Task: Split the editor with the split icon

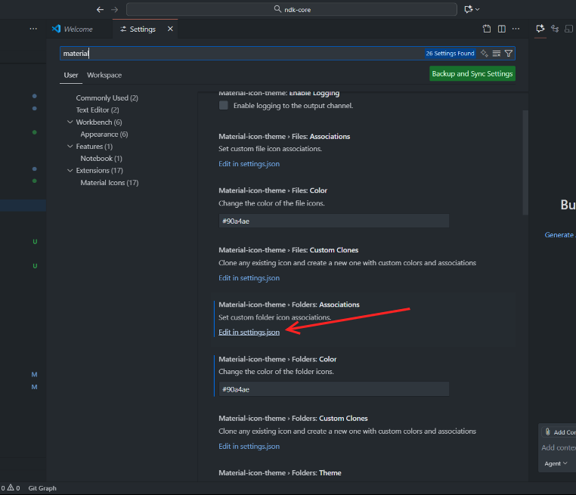Action: coord(502,29)
